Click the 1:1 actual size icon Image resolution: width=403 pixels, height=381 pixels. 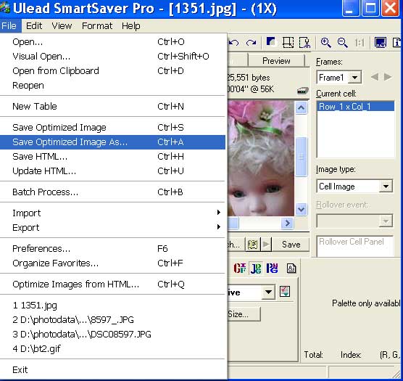coord(360,42)
